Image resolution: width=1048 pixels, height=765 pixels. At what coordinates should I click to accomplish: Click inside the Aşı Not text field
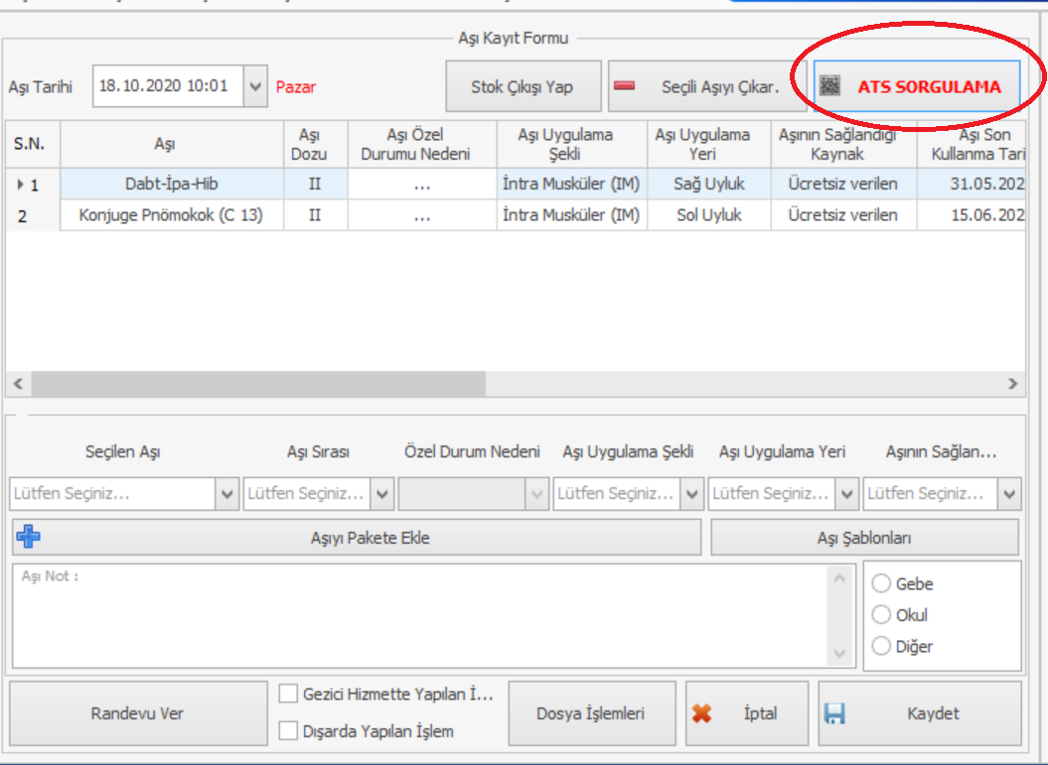[x=417, y=615]
